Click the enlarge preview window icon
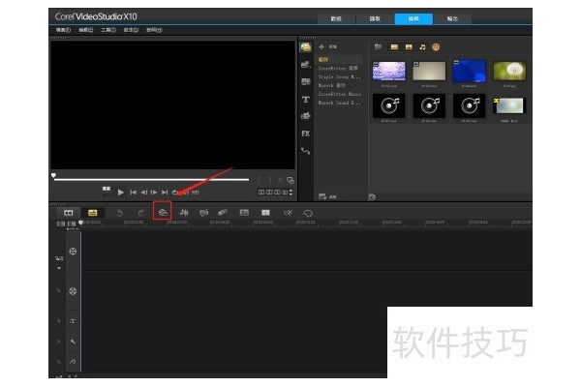Viewport: 581px width, 387px height. [x=290, y=180]
